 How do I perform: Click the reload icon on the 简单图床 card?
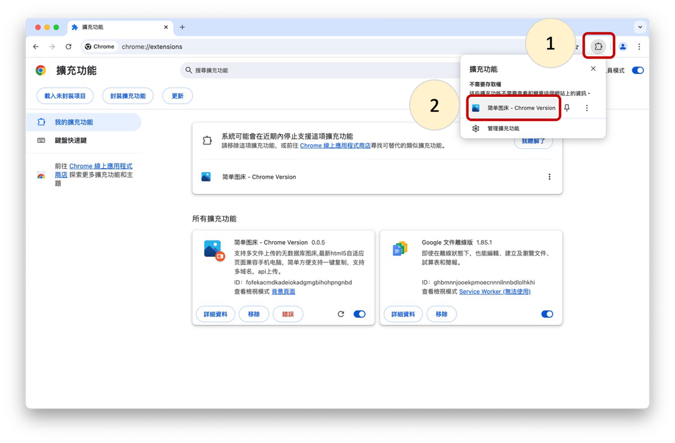pos(341,314)
